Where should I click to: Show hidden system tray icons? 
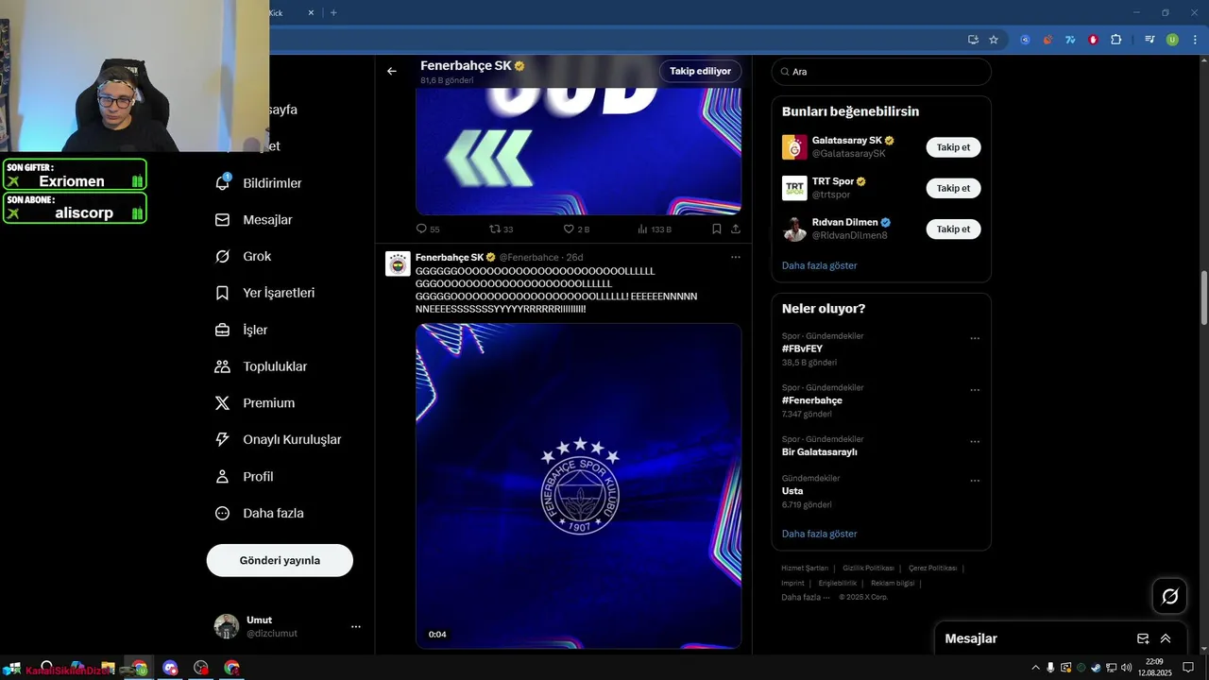coord(1036,668)
